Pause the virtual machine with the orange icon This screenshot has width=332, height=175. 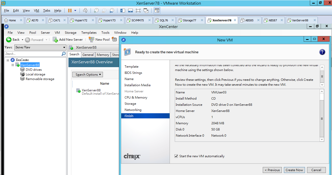[70, 11]
